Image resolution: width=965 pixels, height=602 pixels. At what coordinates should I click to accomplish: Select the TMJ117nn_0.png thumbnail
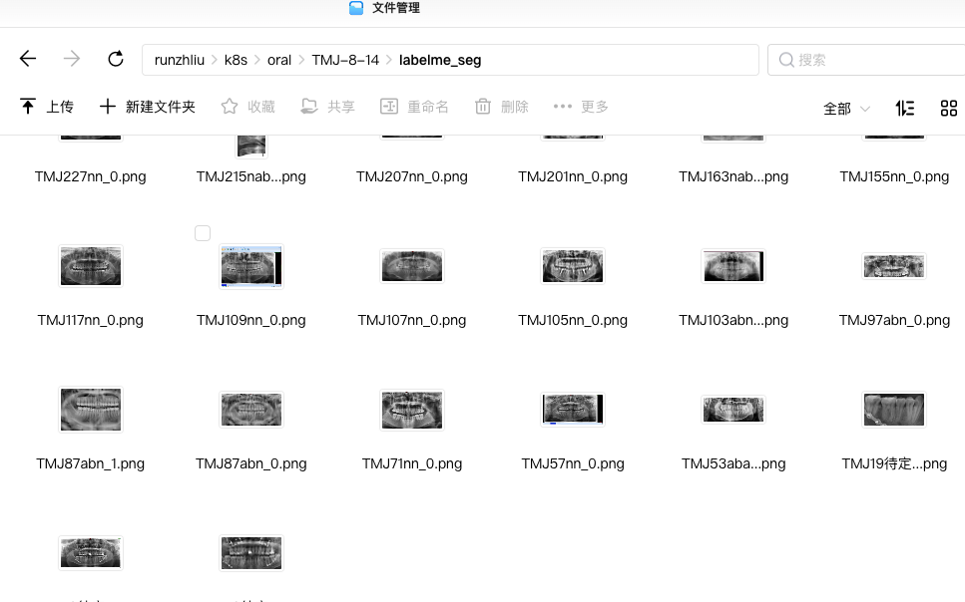(91, 266)
